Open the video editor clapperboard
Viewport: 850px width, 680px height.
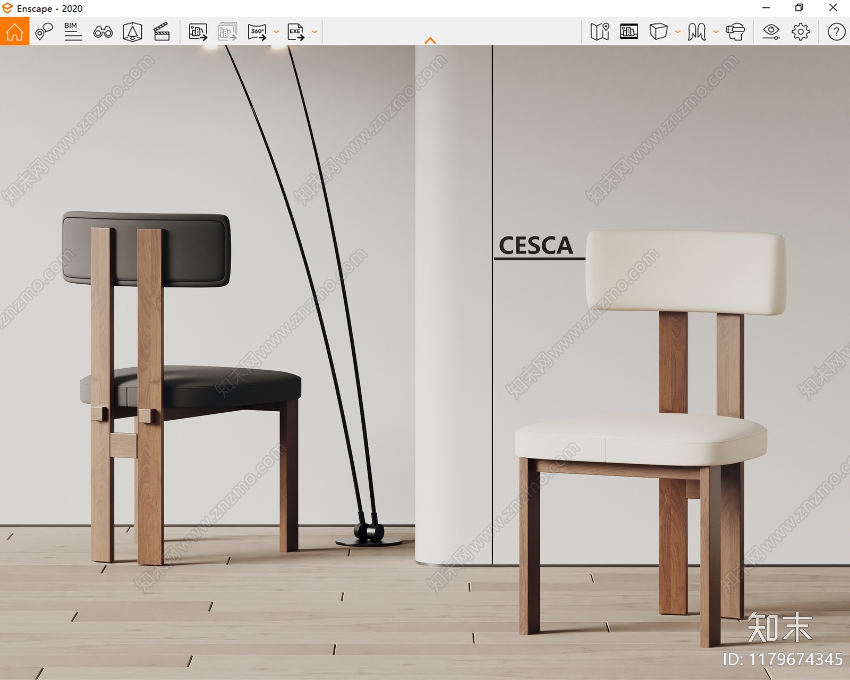coord(161,32)
